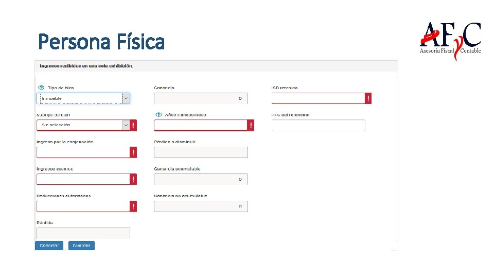Click the Años transcurridos text field

pyautogui.click(x=200, y=125)
